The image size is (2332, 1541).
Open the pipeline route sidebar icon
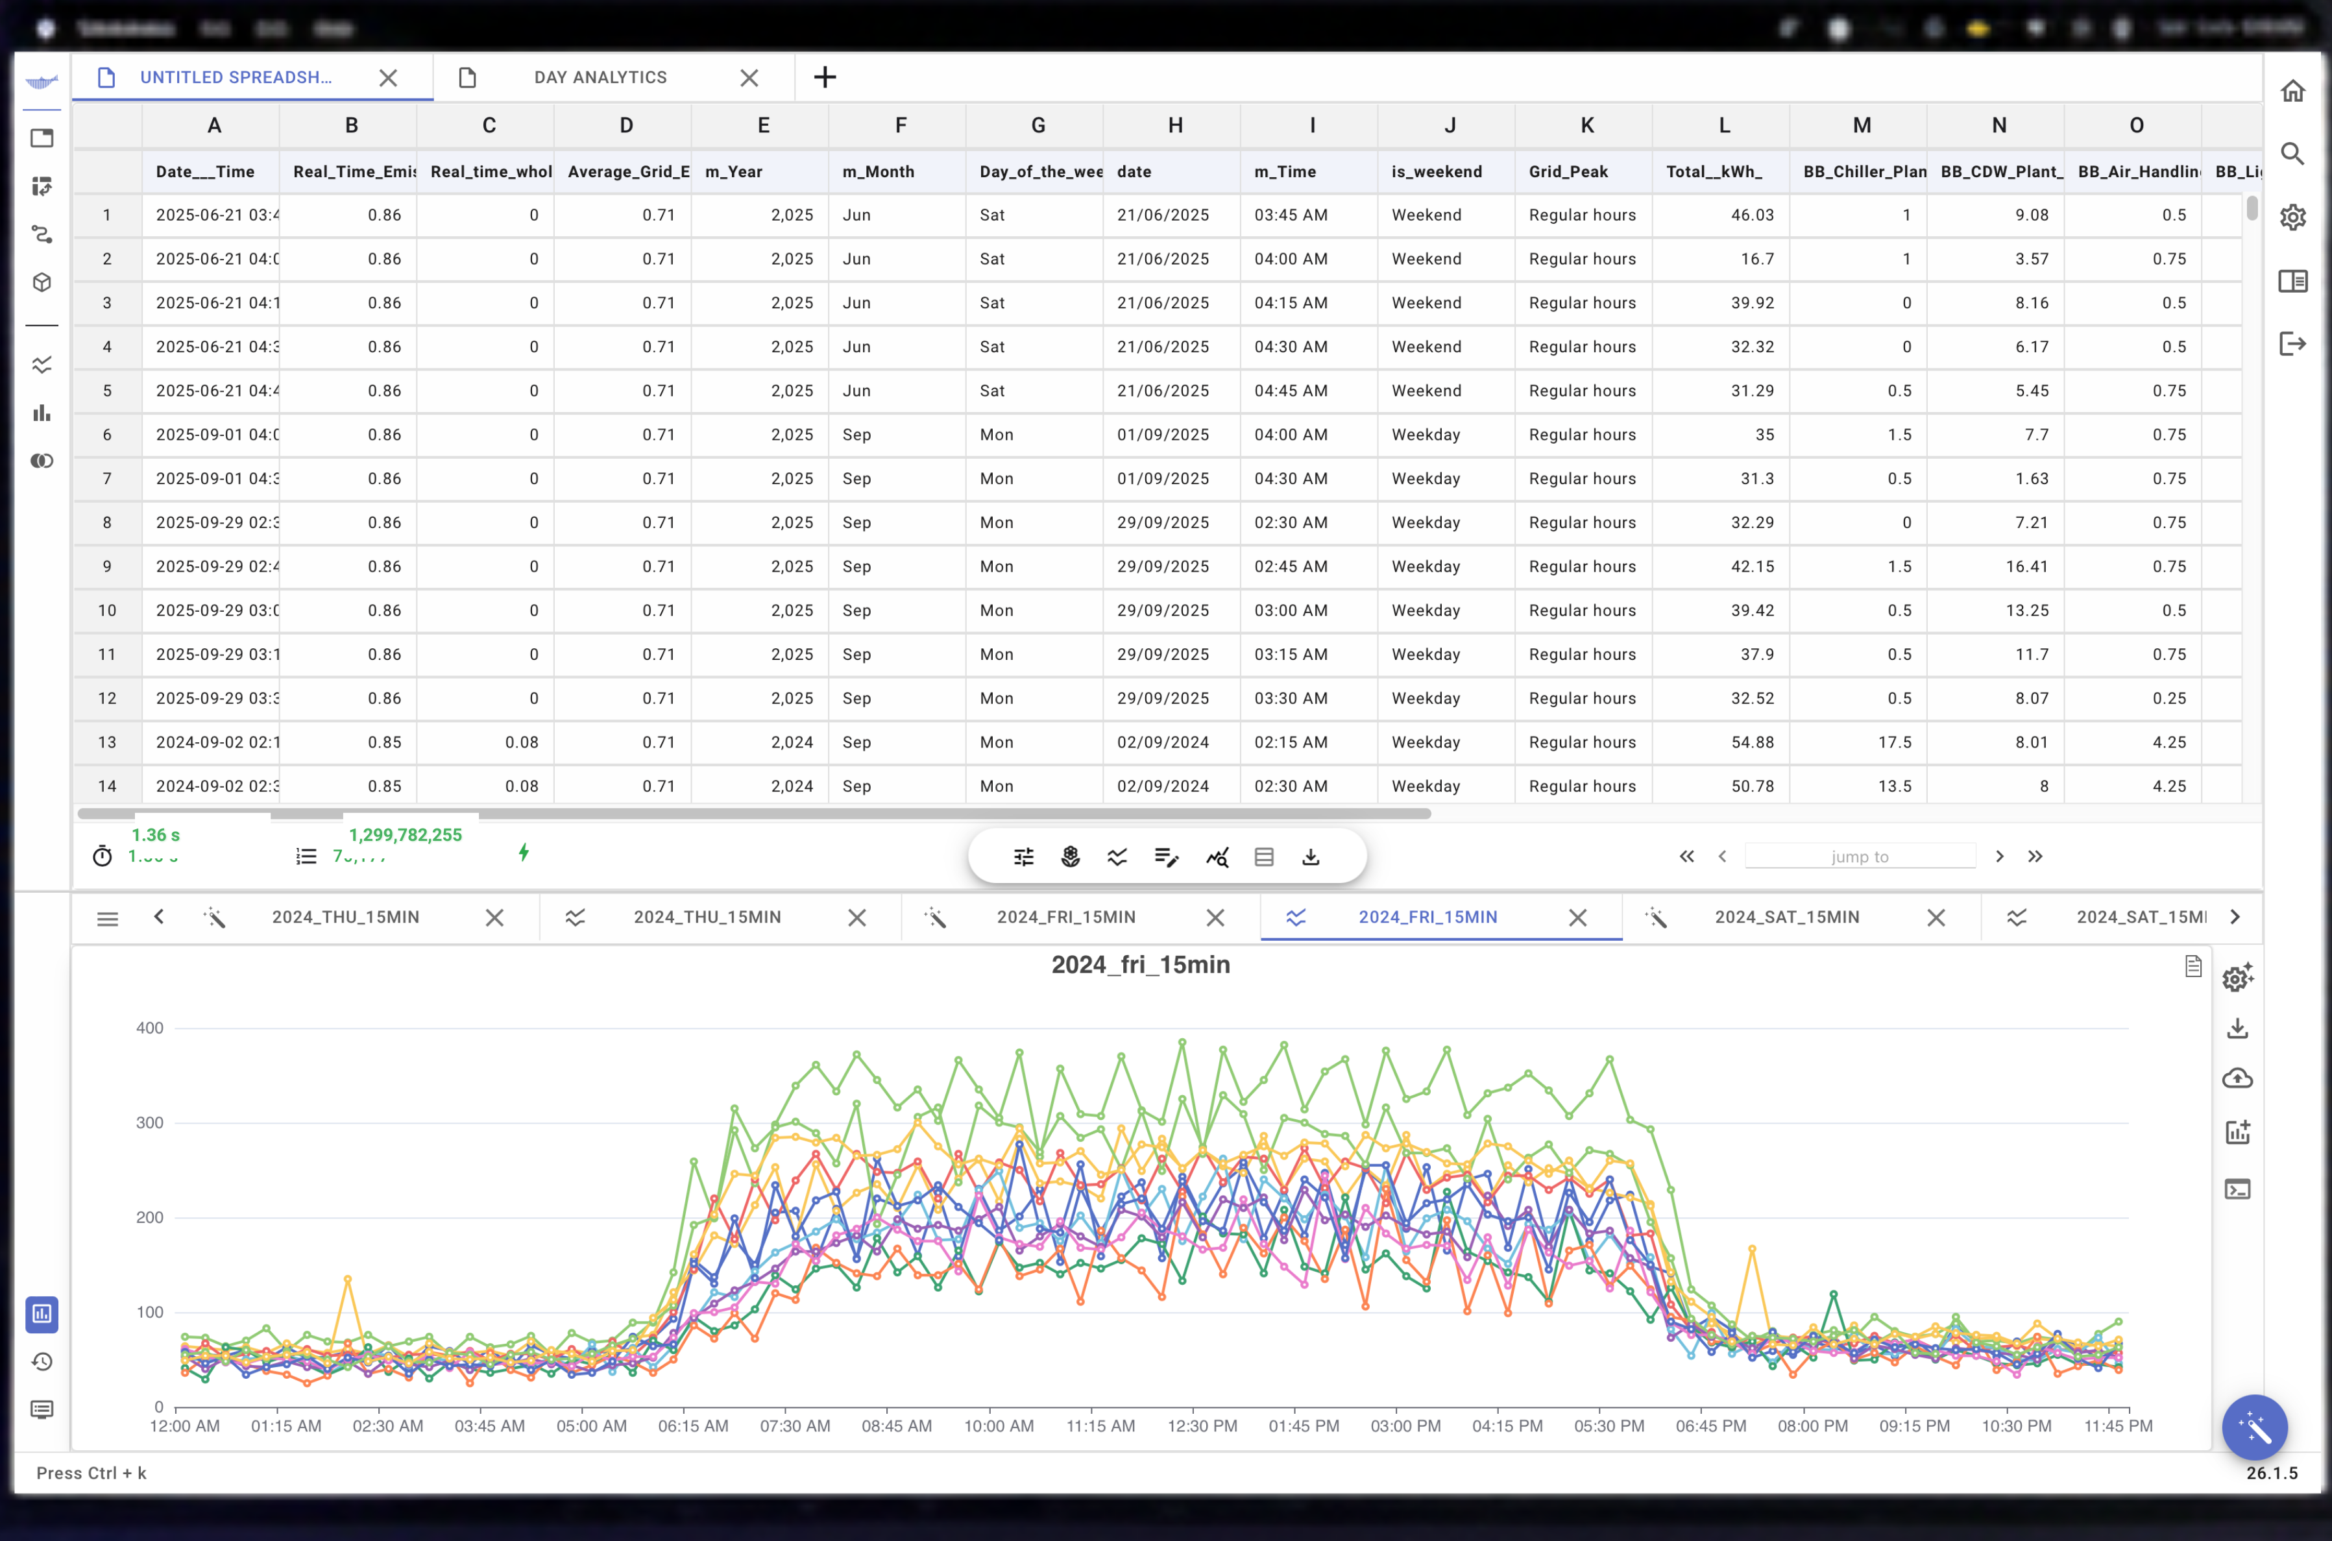point(42,235)
